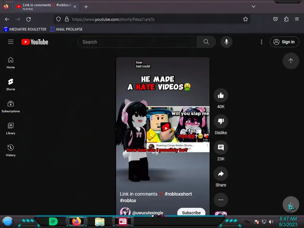This screenshot has width=304, height=228.
Task: Click the search magnifier button
Action: pos(206,42)
